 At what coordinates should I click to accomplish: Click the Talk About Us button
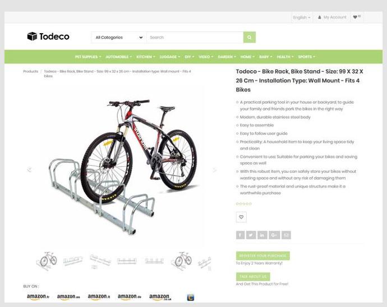pyautogui.click(x=253, y=276)
